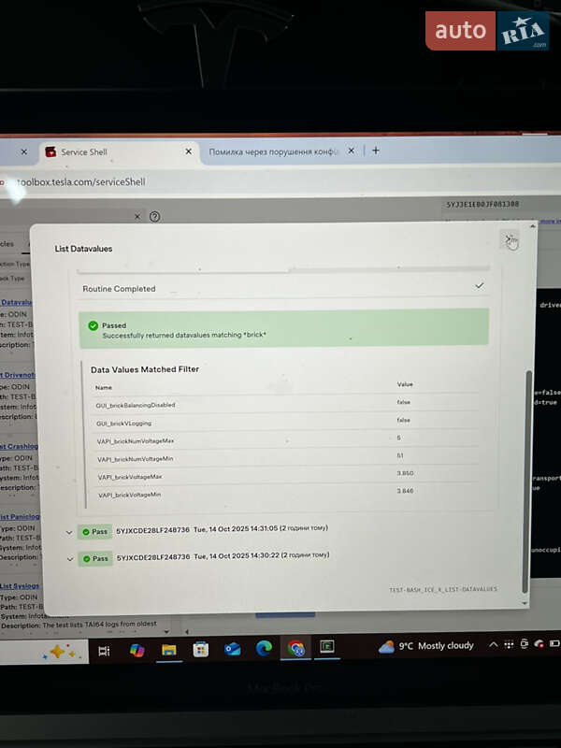Open a new browser tab
561x748 pixels.
(376, 150)
